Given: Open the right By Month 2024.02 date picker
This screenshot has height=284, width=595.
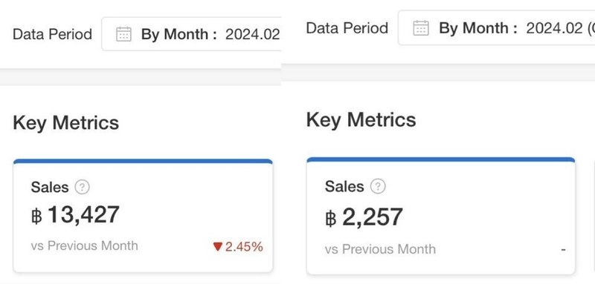Looking at the screenshot, I should [496, 28].
